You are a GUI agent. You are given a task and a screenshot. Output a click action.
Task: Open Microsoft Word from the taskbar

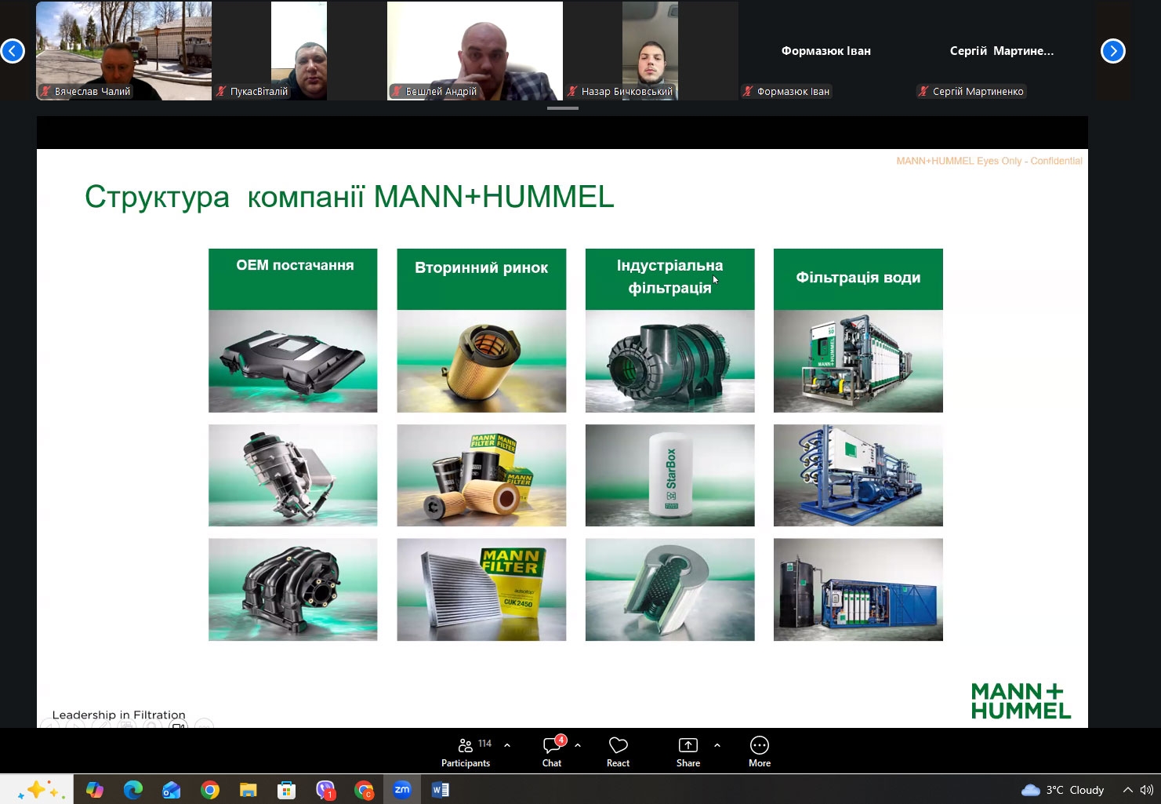coord(441,790)
